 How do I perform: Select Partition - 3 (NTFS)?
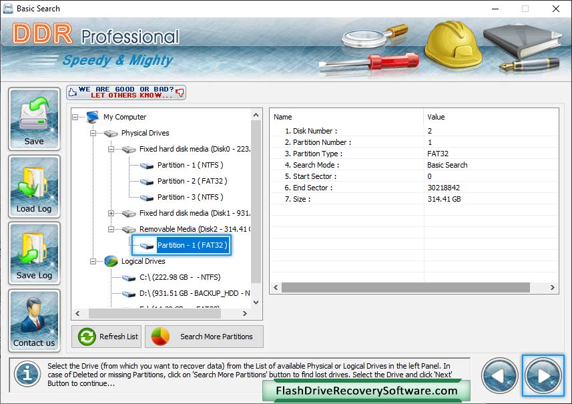[190, 198]
